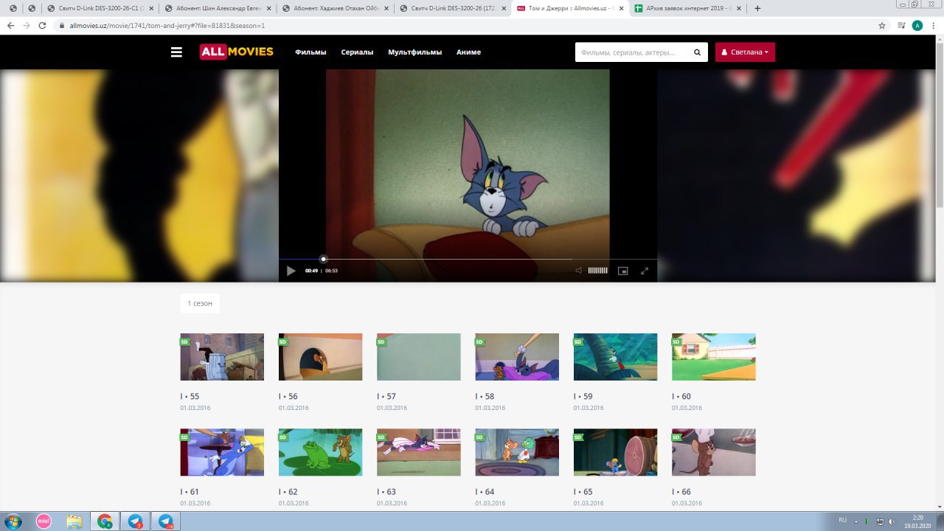Open episode I • 63 thumbnail
The height and width of the screenshot is (531, 944).
click(418, 452)
